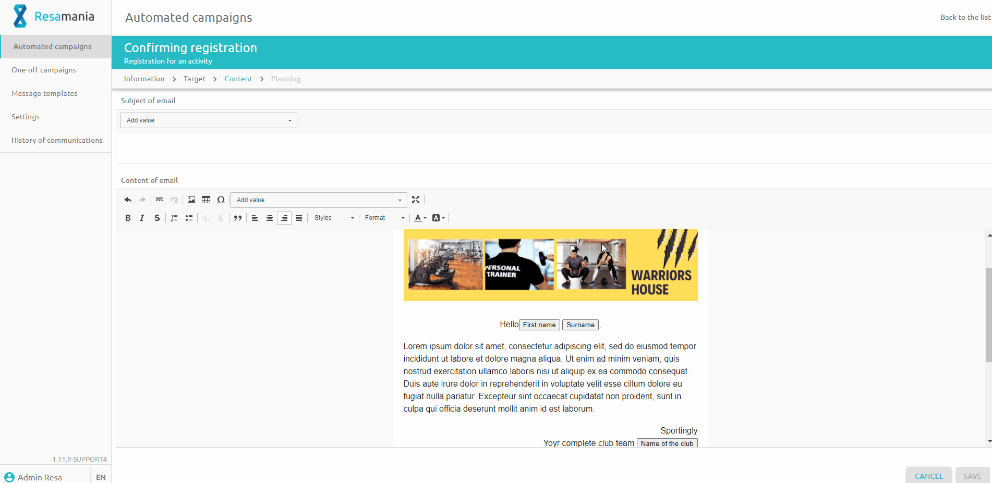The height and width of the screenshot is (483, 992).
Task: Open the insert image tool
Action: coord(191,200)
